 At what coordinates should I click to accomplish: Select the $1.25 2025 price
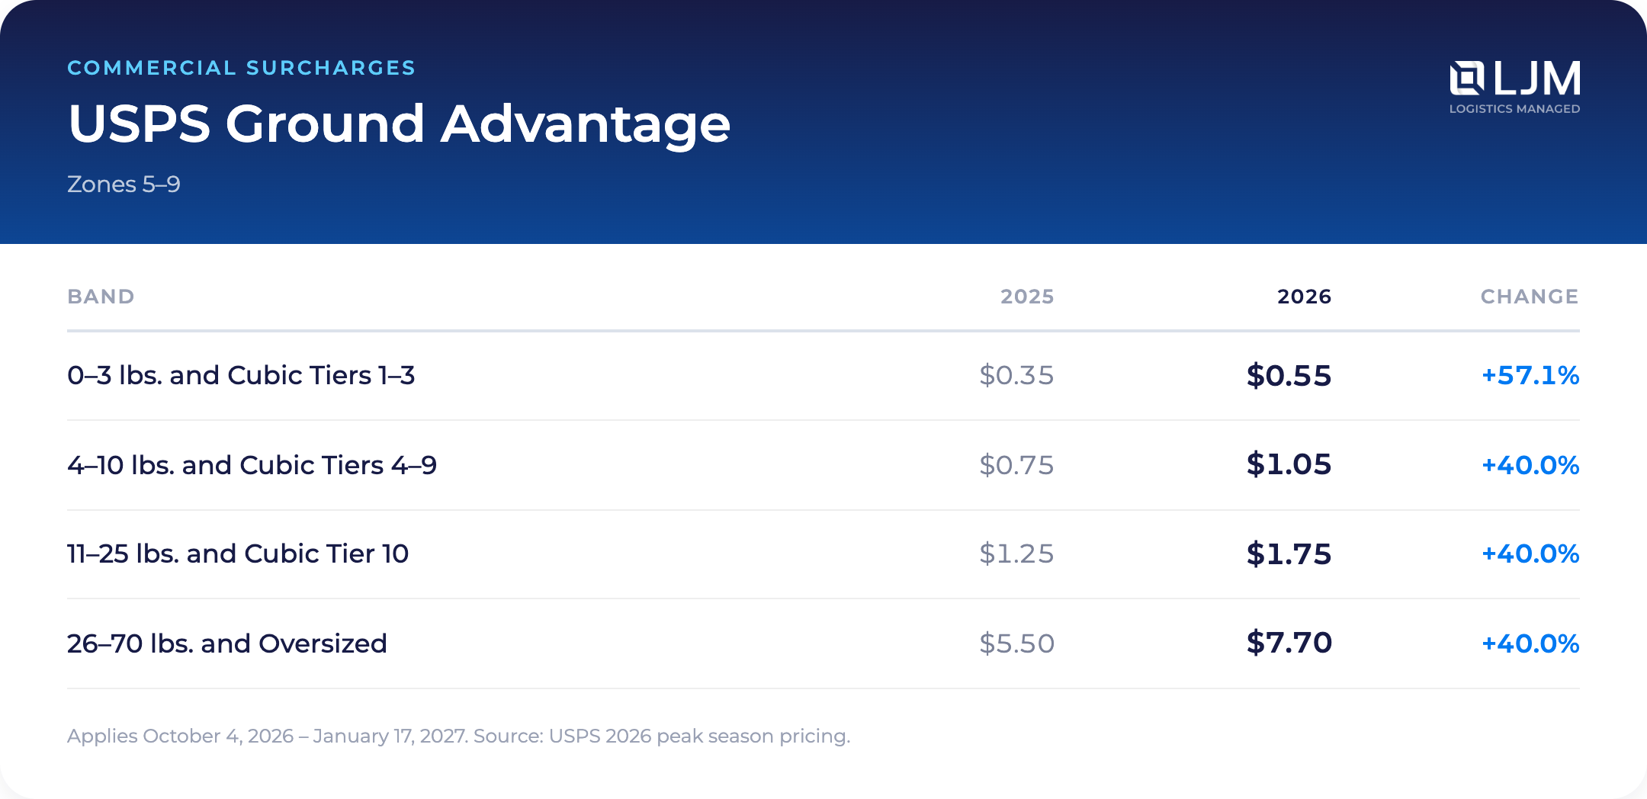click(1016, 554)
